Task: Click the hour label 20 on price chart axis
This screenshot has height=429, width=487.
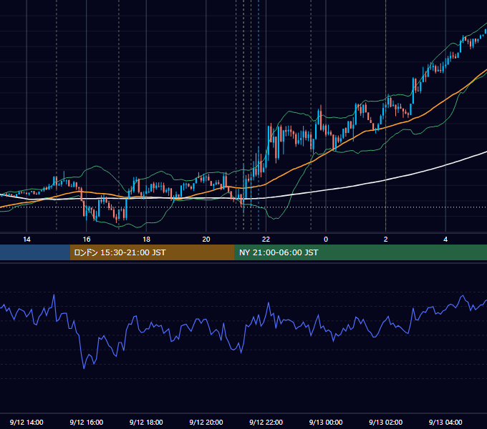Action: (x=206, y=240)
